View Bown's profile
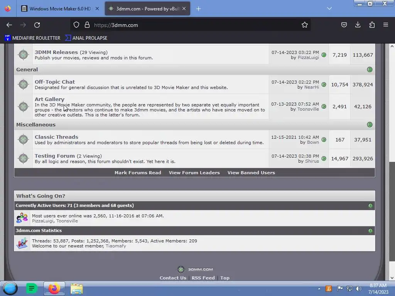The height and width of the screenshot is (296, 395). pyautogui.click(x=313, y=142)
